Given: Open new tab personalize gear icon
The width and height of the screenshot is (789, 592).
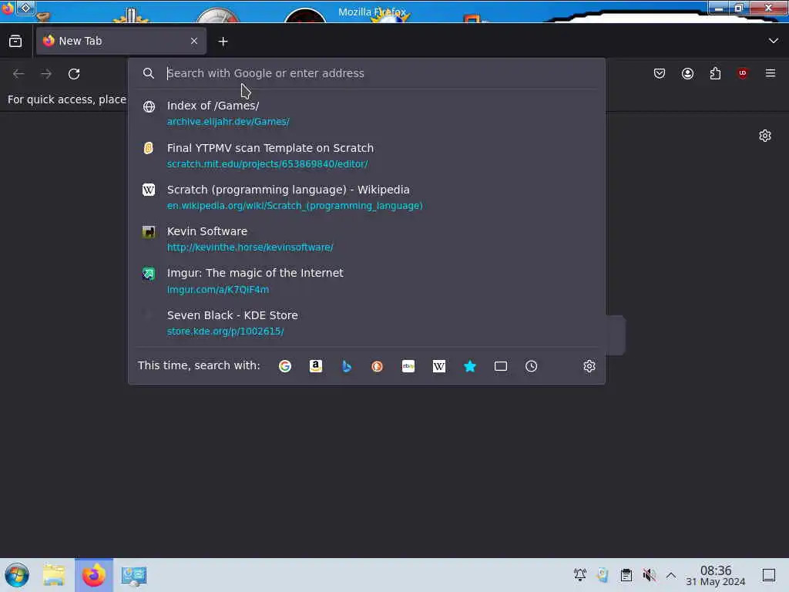Looking at the screenshot, I should [765, 136].
